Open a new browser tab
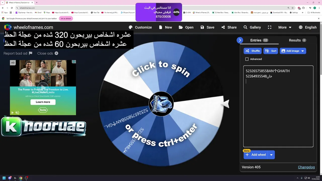The height and width of the screenshot is (181, 322). (x=37, y=3)
